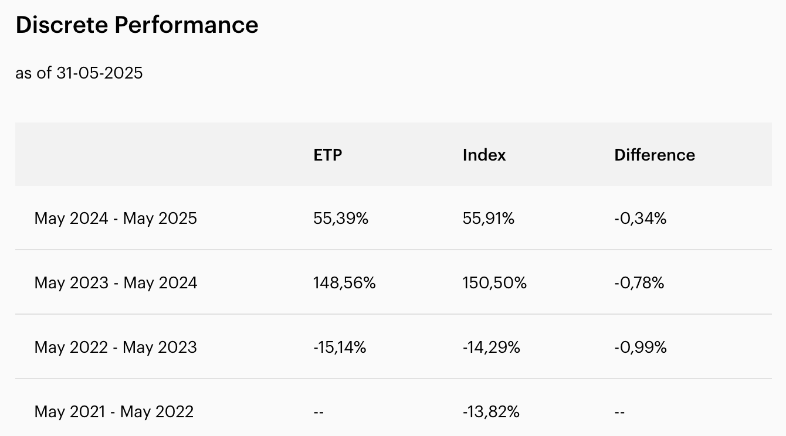Click the Difference value -0,78%

pos(639,283)
